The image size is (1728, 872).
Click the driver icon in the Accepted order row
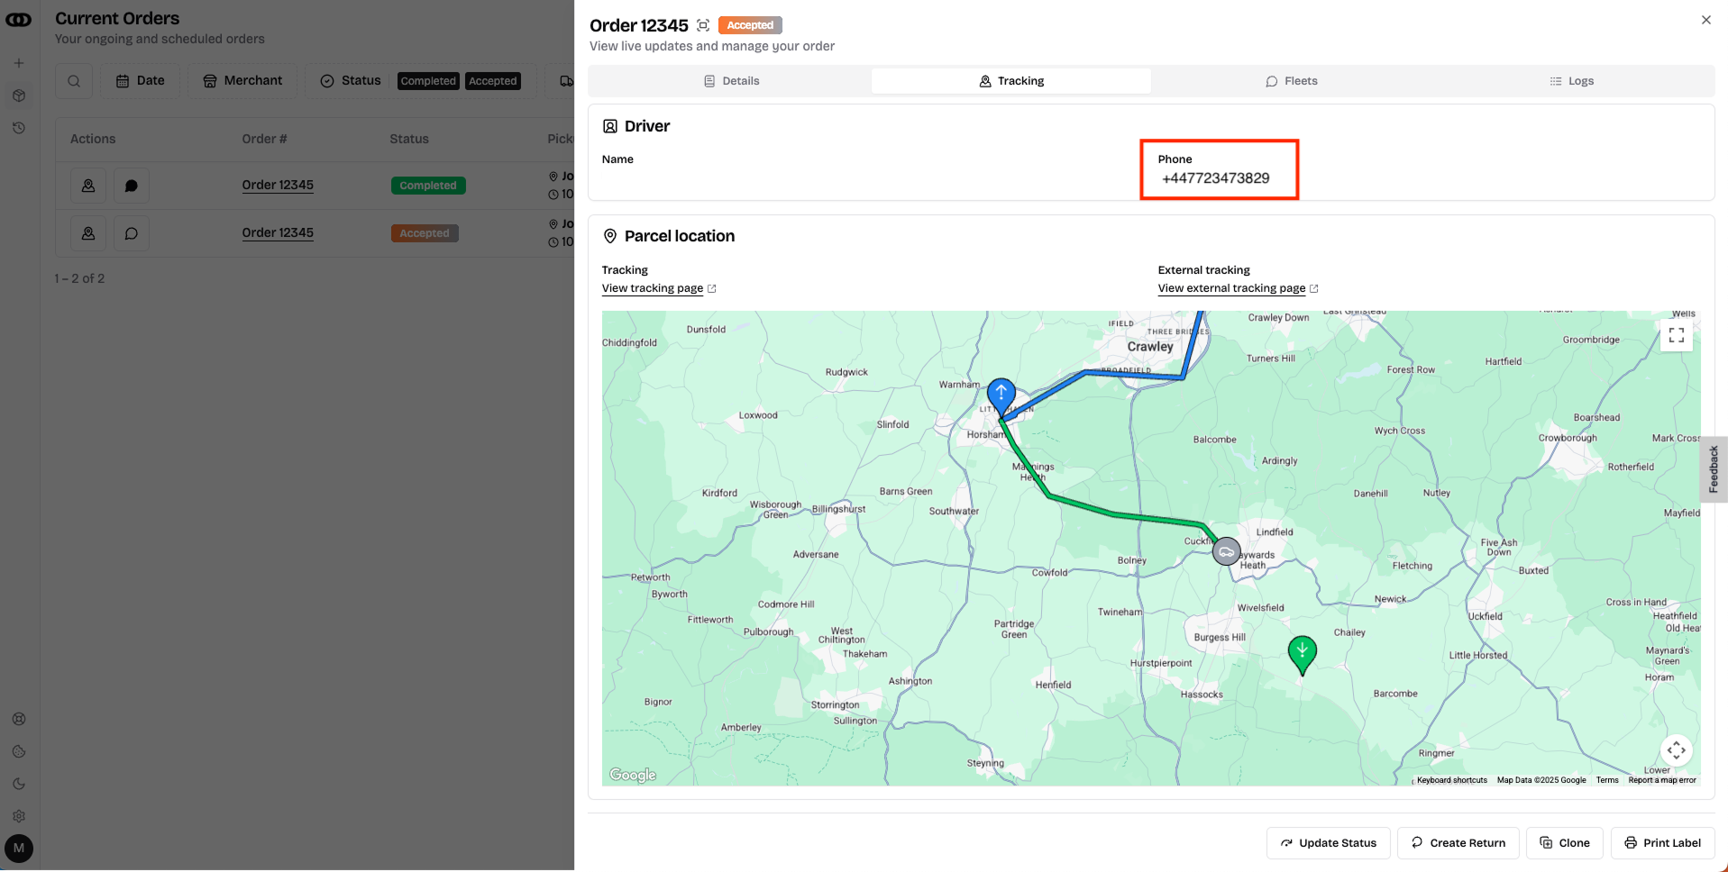[88, 233]
